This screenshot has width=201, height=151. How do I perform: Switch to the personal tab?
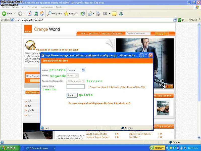[93, 33]
